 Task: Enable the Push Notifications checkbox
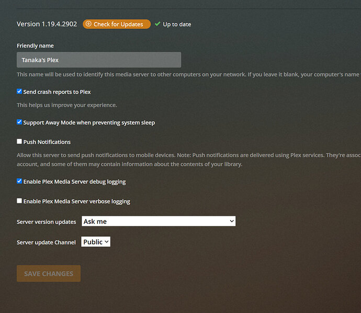click(x=19, y=142)
